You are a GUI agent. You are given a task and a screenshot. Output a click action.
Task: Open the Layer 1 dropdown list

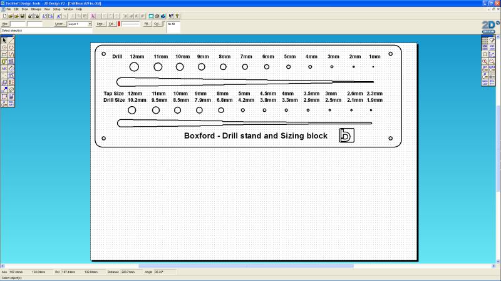tap(90, 24)
